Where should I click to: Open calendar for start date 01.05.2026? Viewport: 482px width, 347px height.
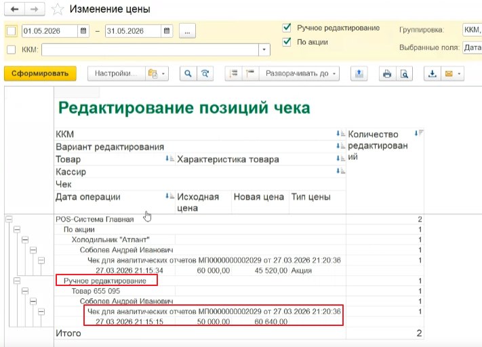83,31
